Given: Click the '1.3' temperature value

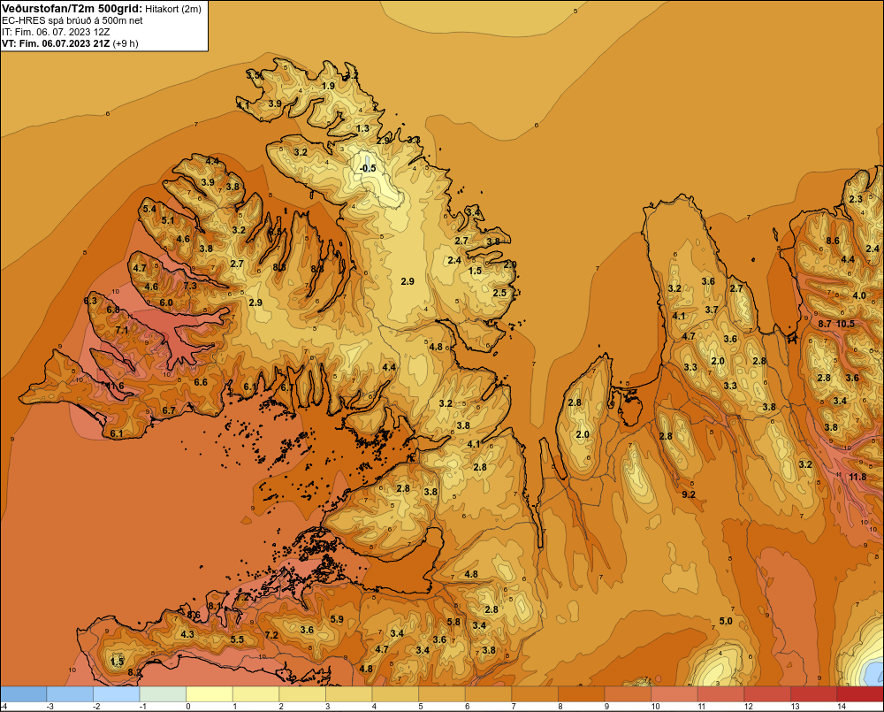Looking at the screenshot, I should click(x=362, y=128).
